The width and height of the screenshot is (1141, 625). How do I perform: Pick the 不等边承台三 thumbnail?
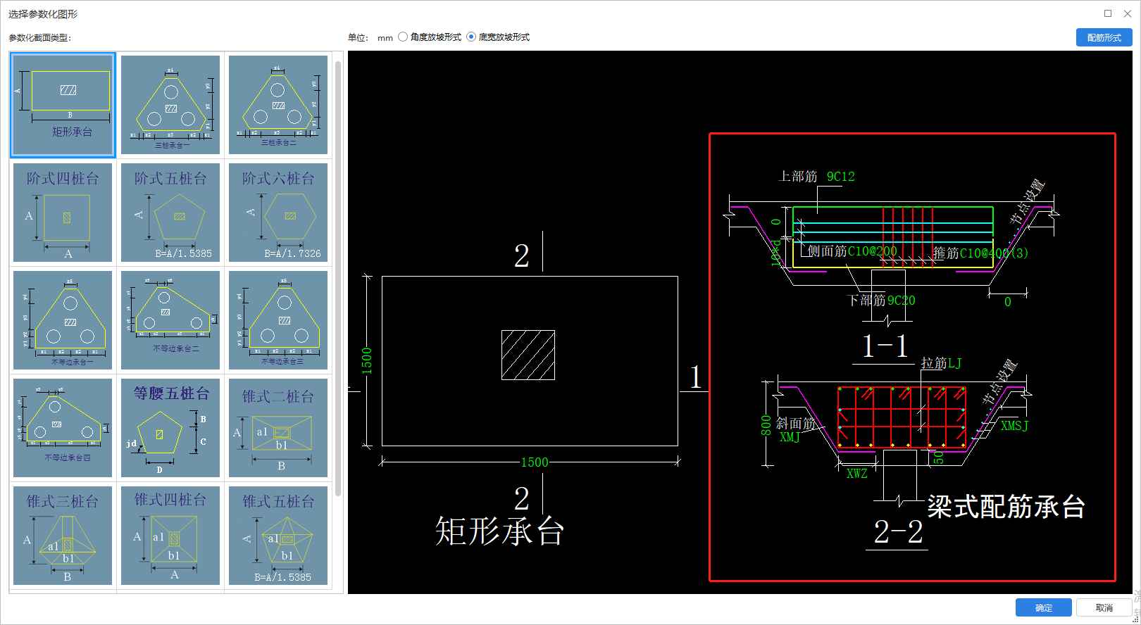tap(278, 320)
